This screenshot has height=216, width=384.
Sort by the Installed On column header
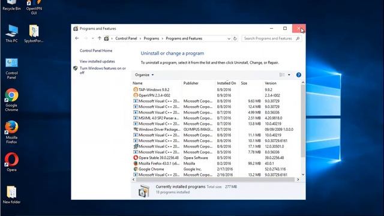tap(227, 83)
